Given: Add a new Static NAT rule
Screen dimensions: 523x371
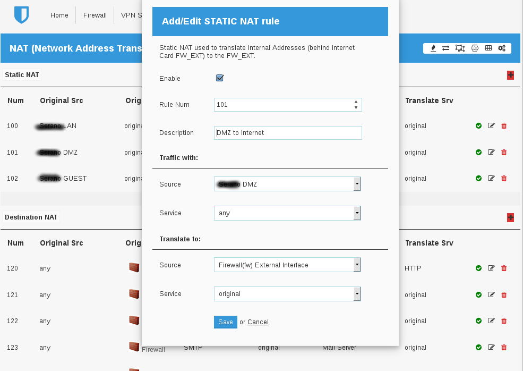Looking at the screenshot, I should [x=510, y=75].
